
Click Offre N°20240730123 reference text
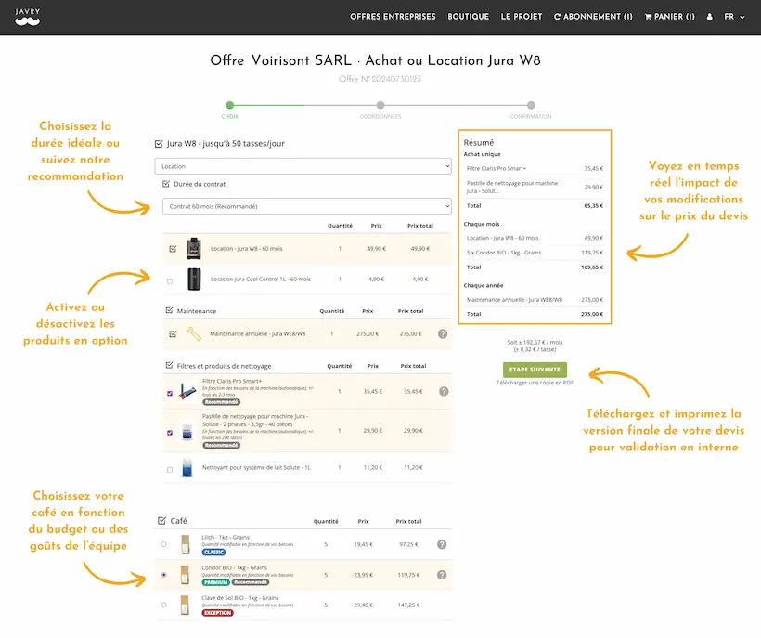(380, 79)
